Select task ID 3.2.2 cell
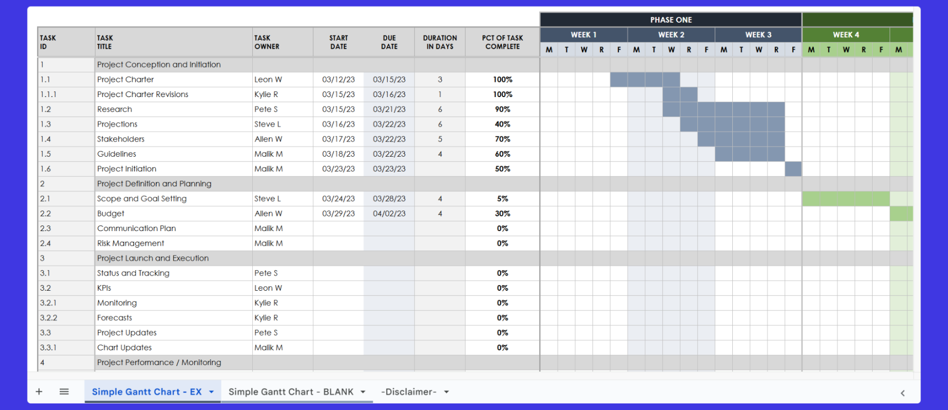948x410 pixels. click(66, 318)
